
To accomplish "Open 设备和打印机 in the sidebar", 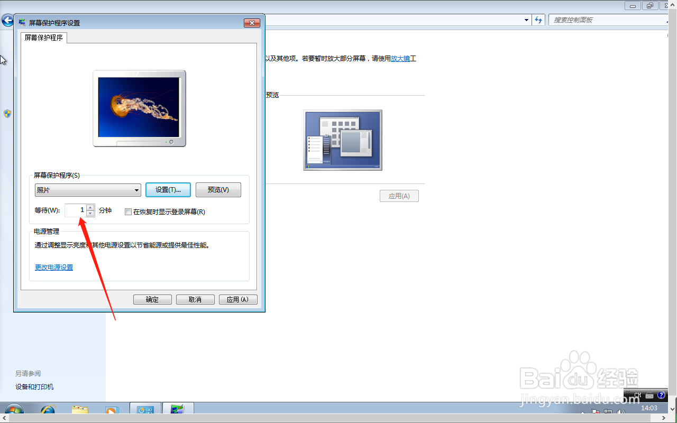I will (x=34, y=387).
